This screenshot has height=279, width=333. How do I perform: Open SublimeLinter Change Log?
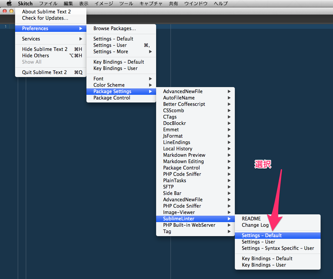pos(278,225)
